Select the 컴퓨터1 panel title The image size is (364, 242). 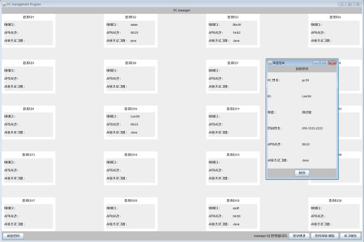click(28, 17)
